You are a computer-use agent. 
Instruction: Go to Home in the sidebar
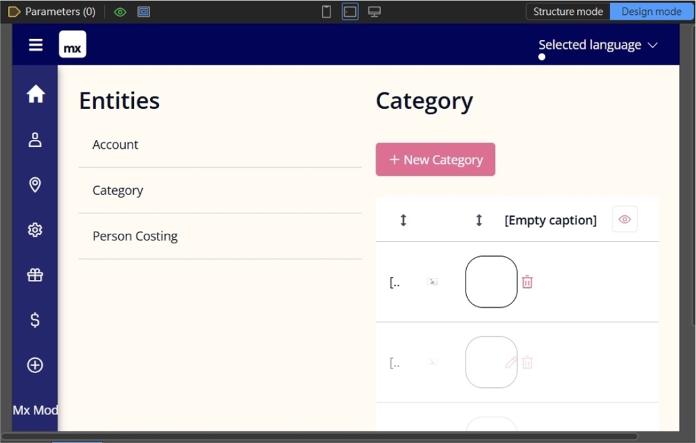(x=35, y=94)
